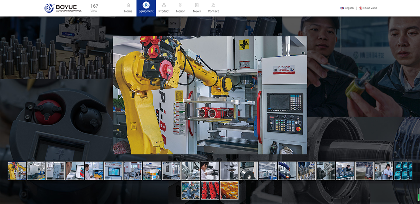Screen dimensions: 420x204
Task: Open the Equipment tab
Action: [x=146, y=8]
